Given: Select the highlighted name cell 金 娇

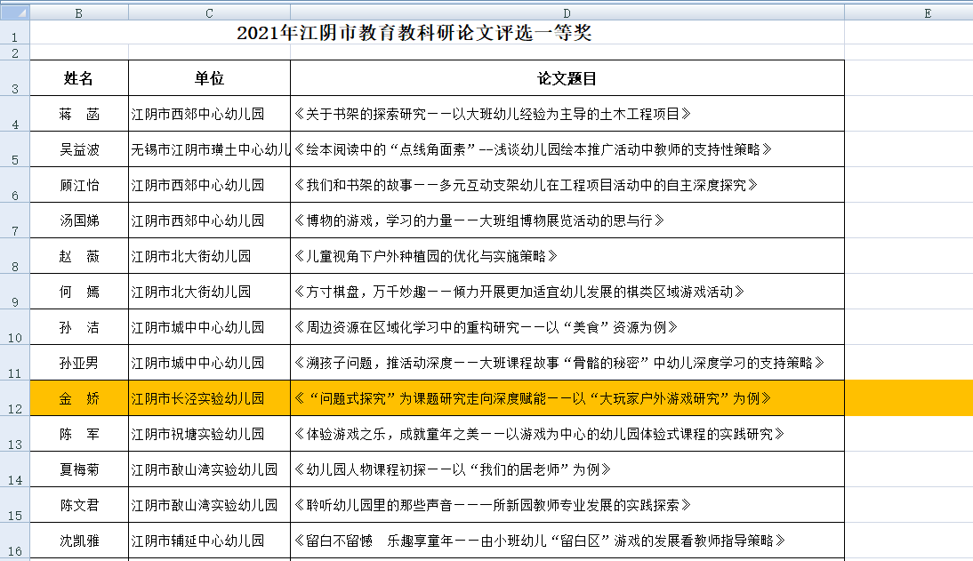Looking at the screenshot, I should click(79, 398).
